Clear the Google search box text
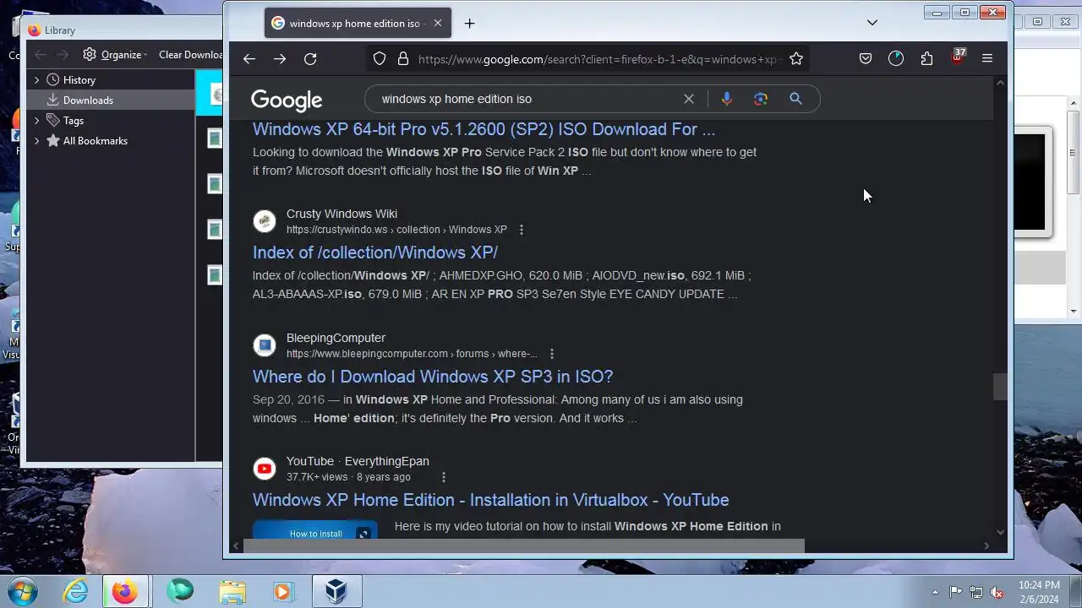 [689, 99]
